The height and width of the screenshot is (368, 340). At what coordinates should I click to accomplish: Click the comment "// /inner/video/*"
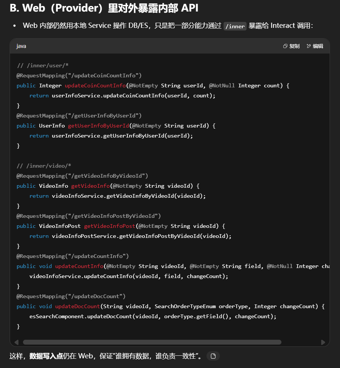44,166
